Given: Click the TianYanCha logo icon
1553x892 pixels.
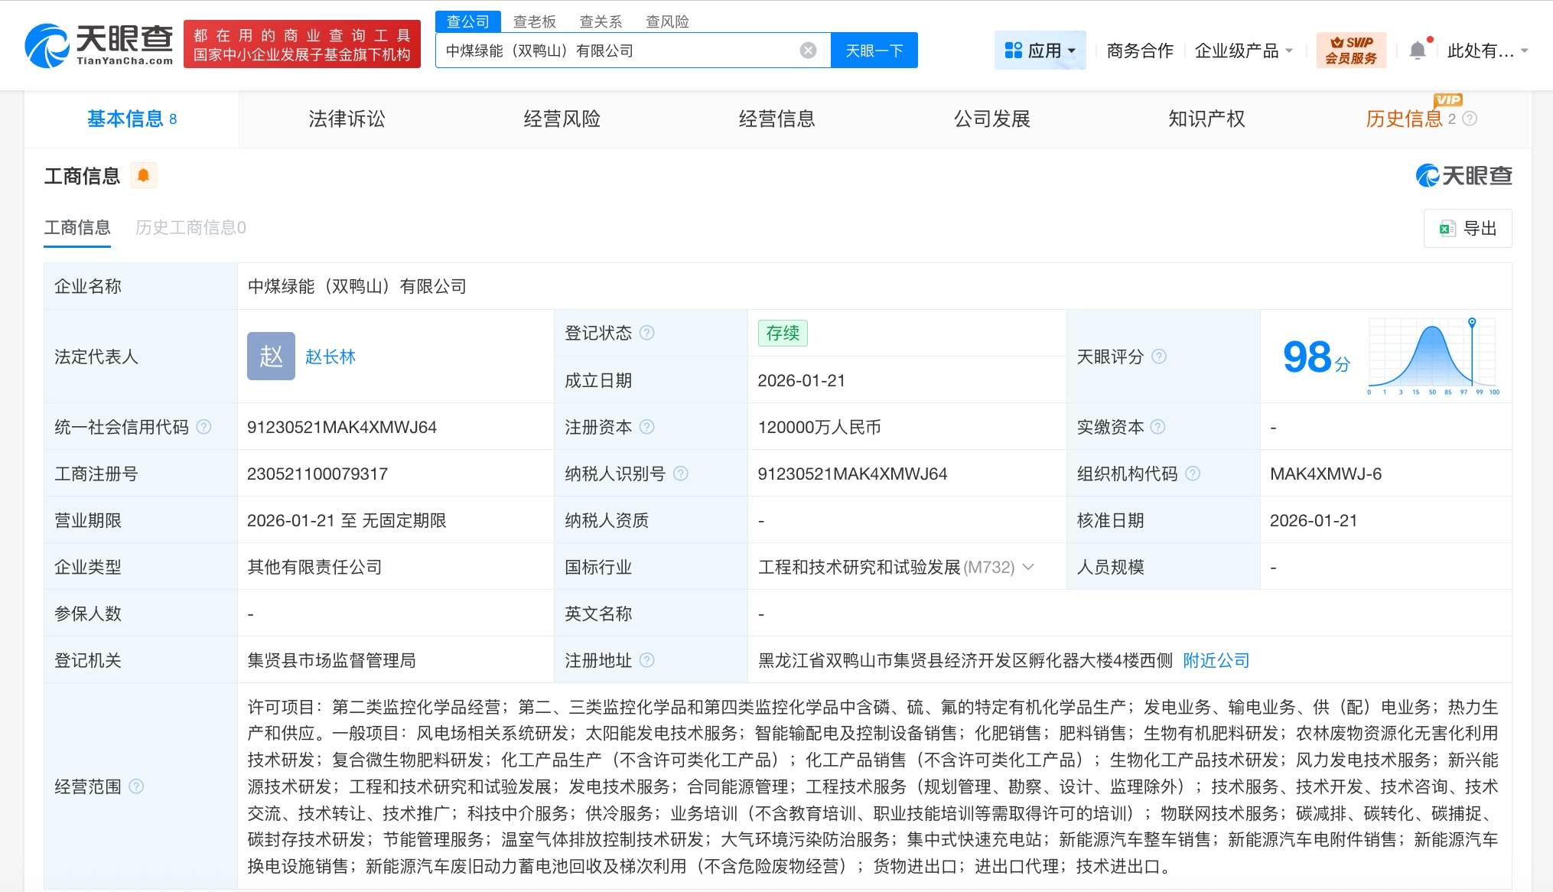Looking at the screenshot, I should [x=47, y=46].
